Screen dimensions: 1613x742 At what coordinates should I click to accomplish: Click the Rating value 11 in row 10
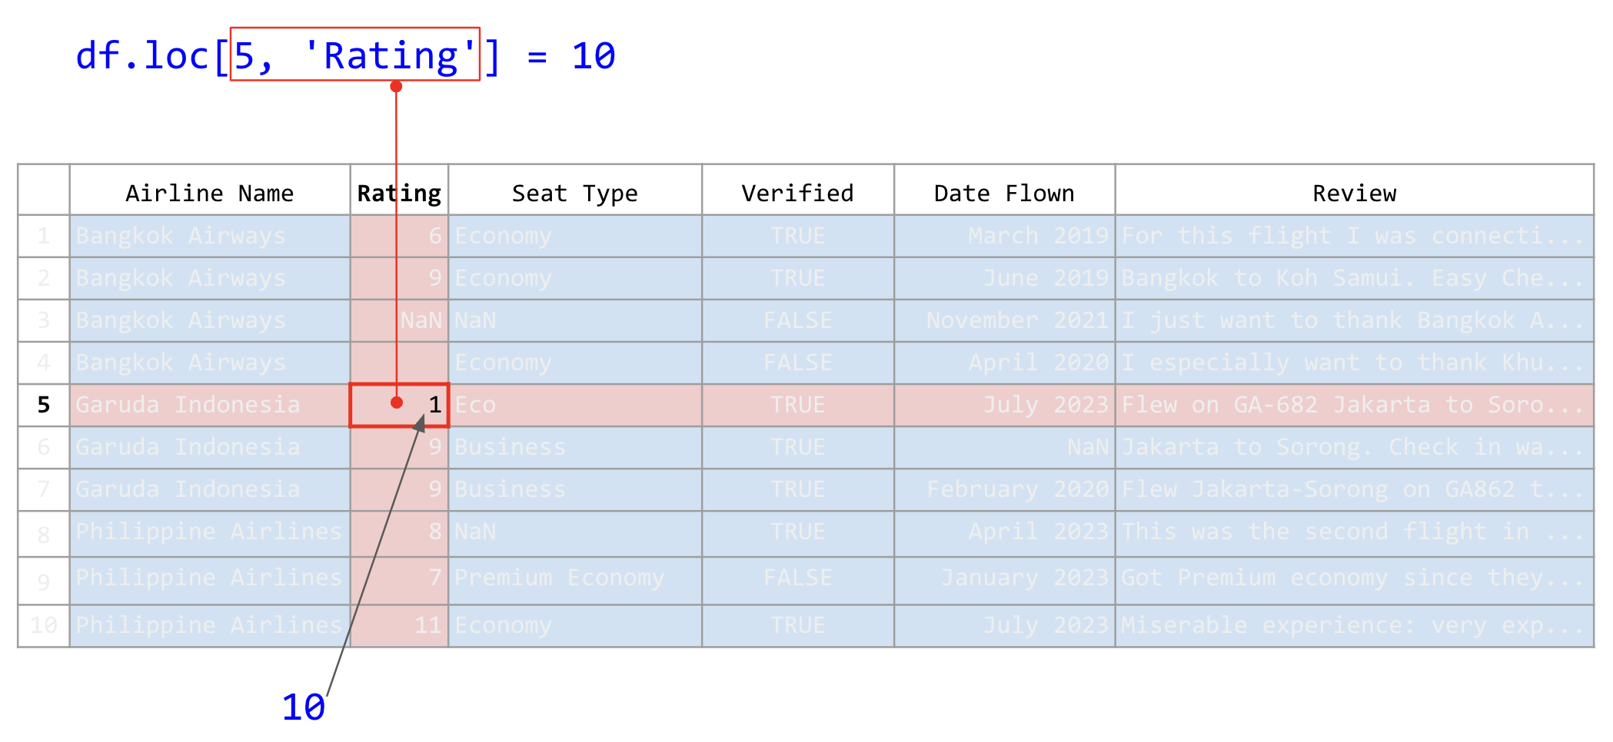point(399,625)
